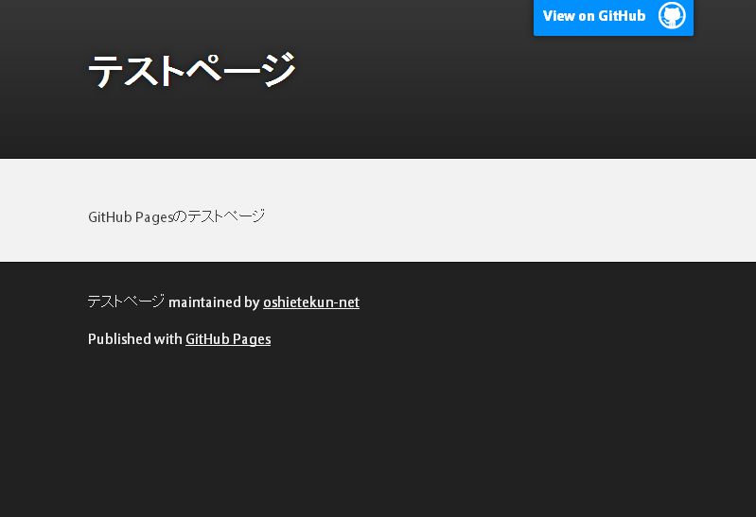The width and height of the screenshot is (756, 517).
Task: Click the large テストページ page heading
Action: [191, 70]
